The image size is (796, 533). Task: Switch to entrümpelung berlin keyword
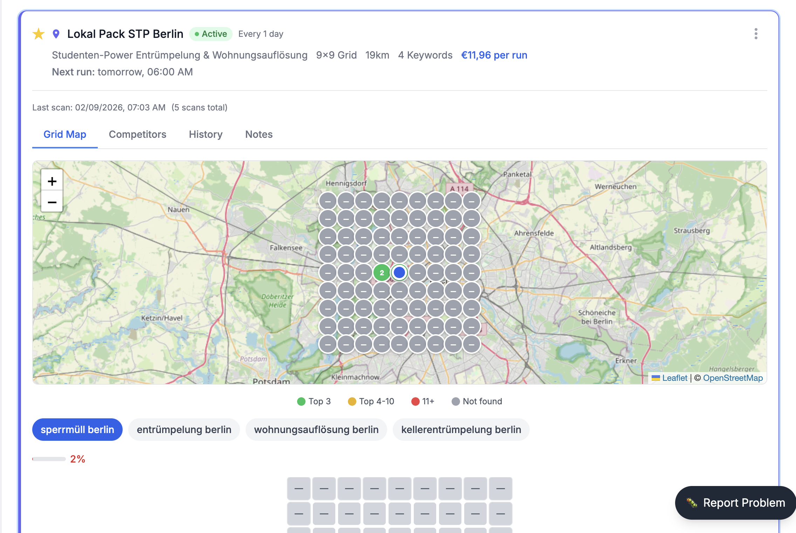[x=184, y=430]
